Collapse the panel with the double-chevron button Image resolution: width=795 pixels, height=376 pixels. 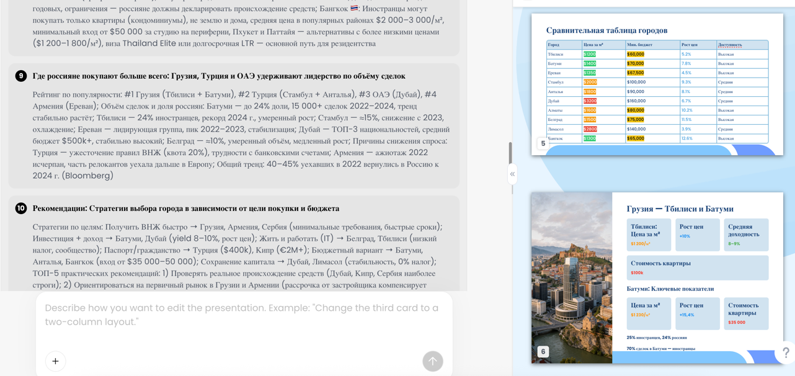[x=512, y=174]
